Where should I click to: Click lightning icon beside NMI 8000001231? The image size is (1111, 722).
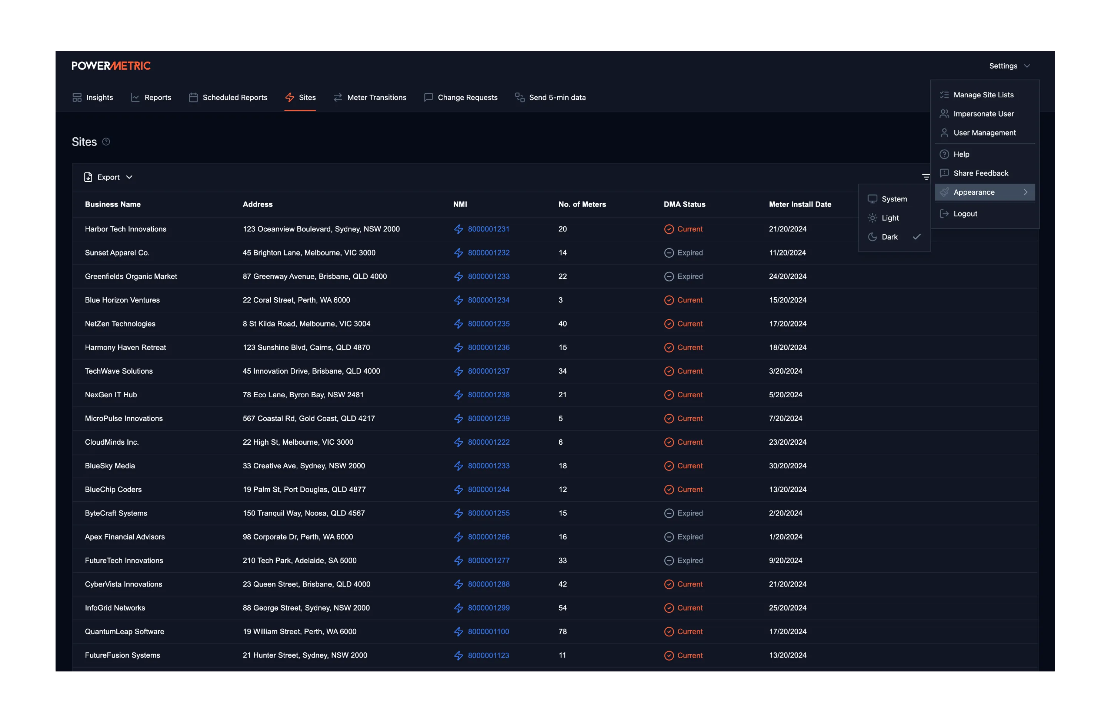[458, 229]
